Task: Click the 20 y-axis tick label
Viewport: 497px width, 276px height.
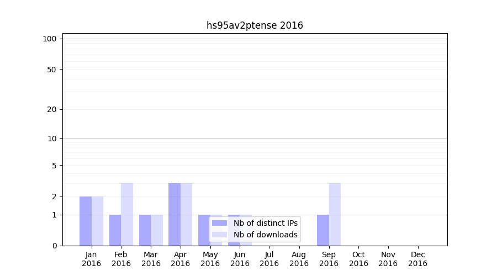Action: click(52, 109)
